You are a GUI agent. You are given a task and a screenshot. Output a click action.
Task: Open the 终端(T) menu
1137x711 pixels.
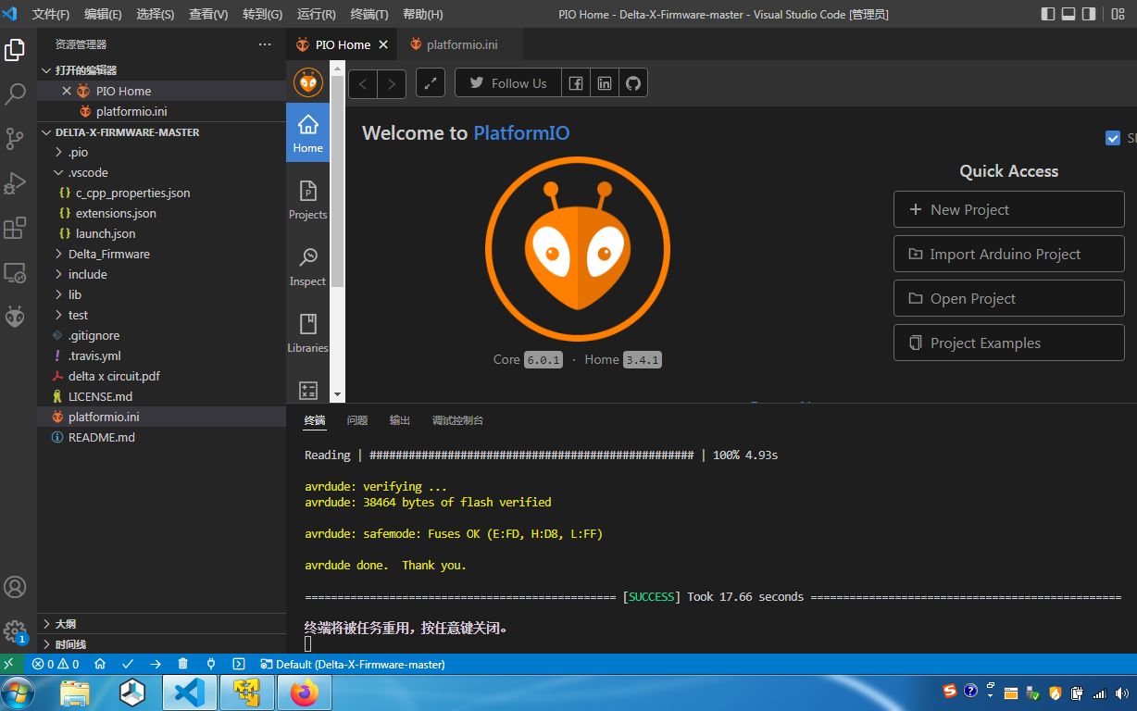[369, 14]
